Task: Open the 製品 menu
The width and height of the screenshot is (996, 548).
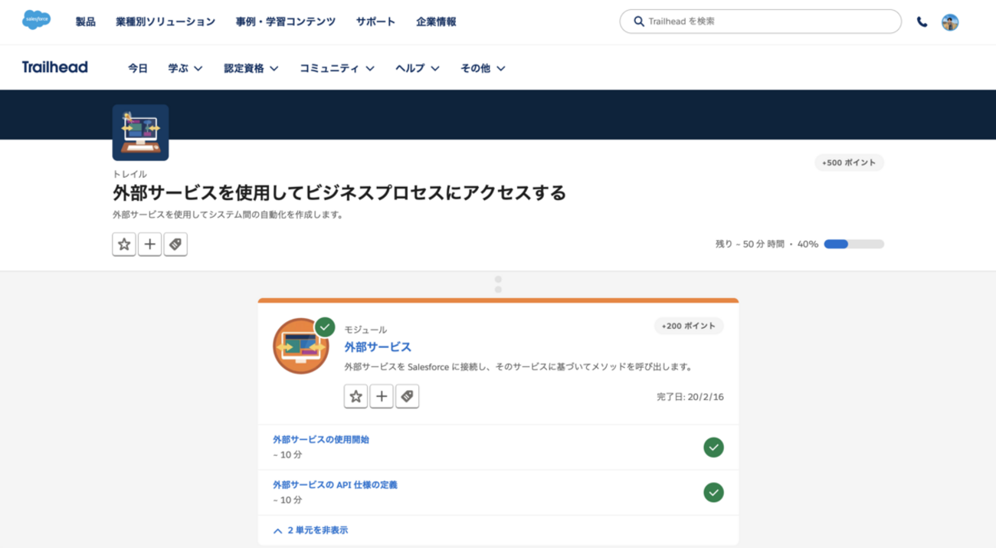Action: pyautogui.click(x=86, y=21)
